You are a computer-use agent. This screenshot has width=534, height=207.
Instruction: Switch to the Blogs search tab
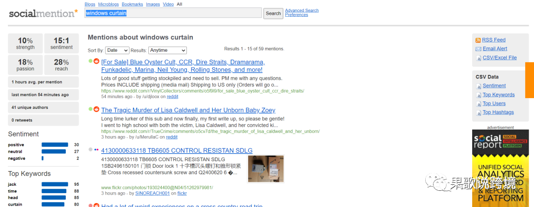point(90,4)
